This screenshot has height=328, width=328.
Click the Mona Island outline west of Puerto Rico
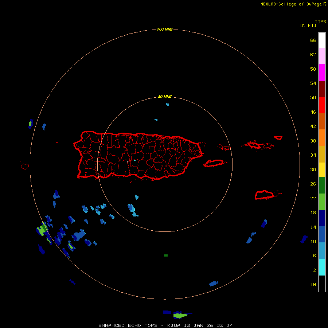point(25,166)
